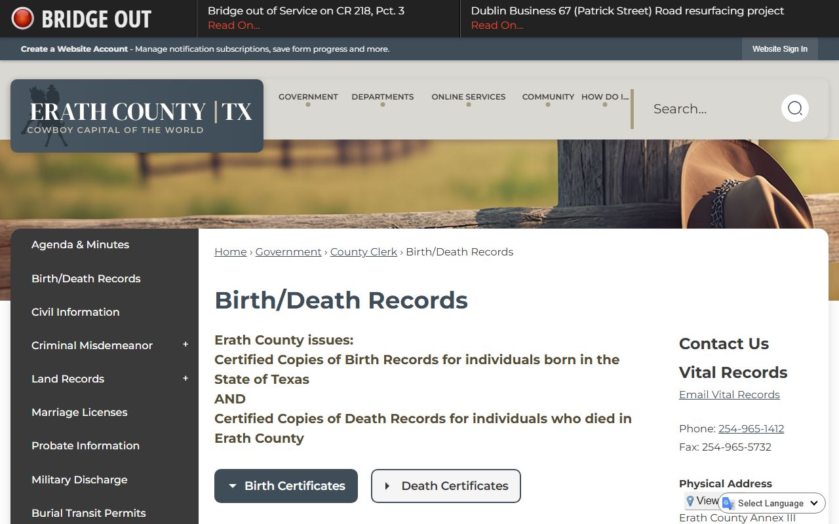839x524 pixels.
Task: Open Criminal Misdemeanor sidebar page
Action: point(92,345)
